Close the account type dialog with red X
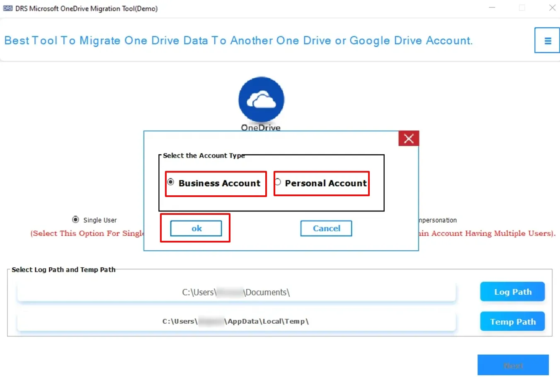 pyautogui.click(x=409, y=139)
